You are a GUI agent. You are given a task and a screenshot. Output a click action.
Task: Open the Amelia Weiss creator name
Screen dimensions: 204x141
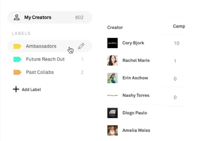[136, 130]
